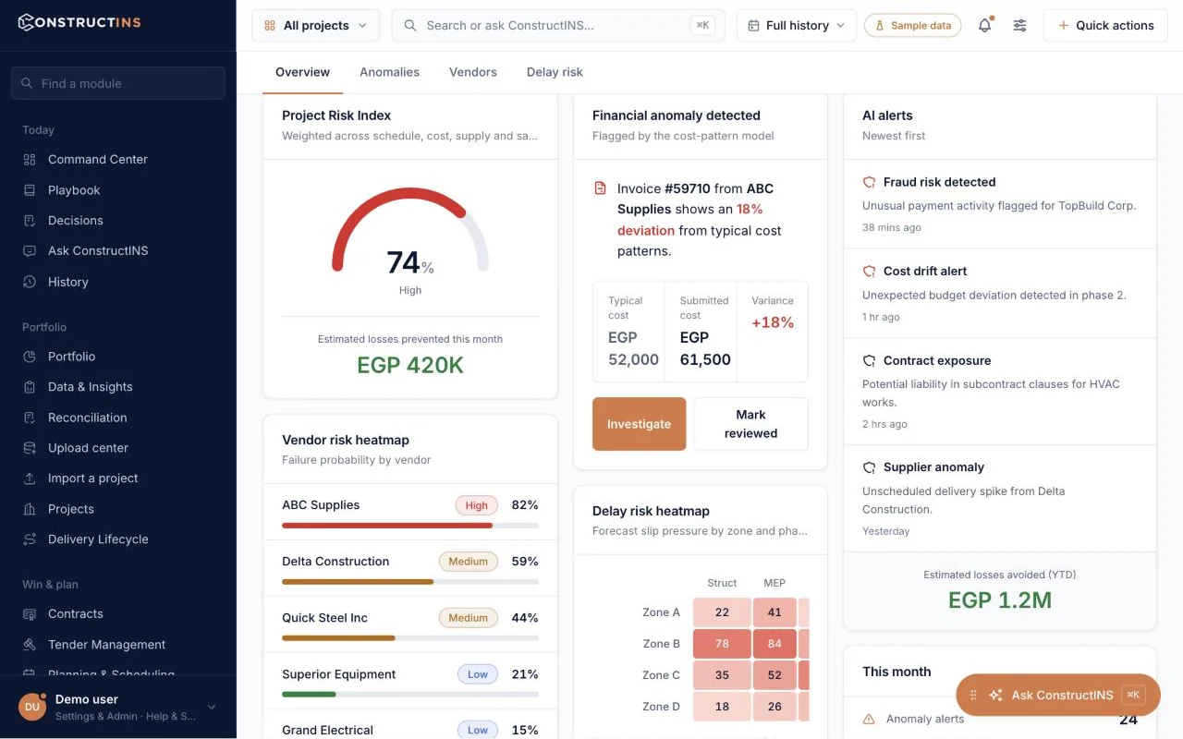The height and width of the screenshot is (739, 1183).
Task: Click the Medium badge for Delta Construction
Action: 469,562
